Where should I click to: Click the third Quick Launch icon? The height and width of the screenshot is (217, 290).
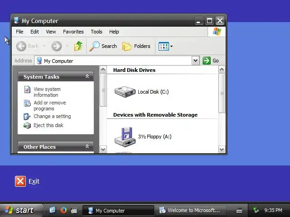tap(74, 210)
